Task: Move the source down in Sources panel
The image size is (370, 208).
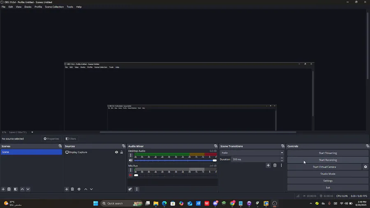Action: [91, 189]
